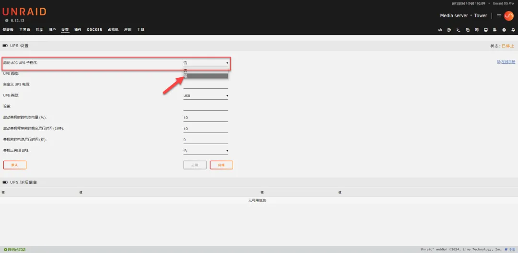Click the 默认 button
Screen dimensions: 518x253
pyautogui.click(x=14, y=165)
